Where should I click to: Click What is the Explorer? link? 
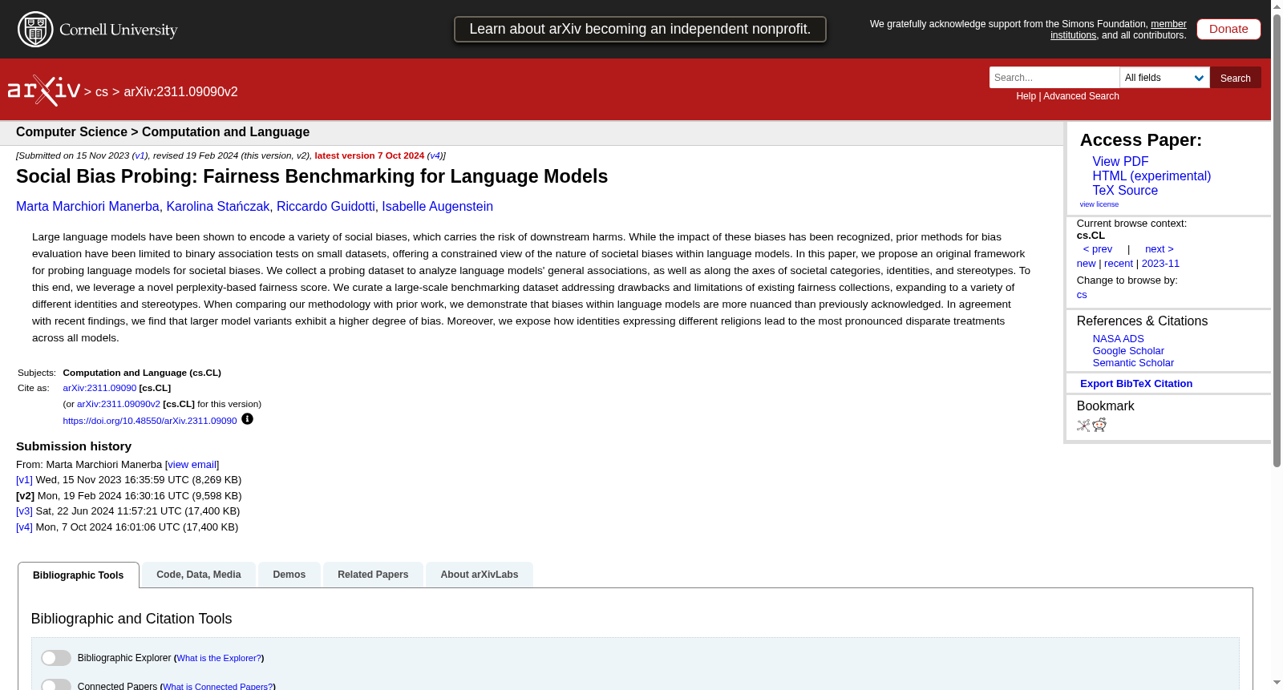[219, 658]
